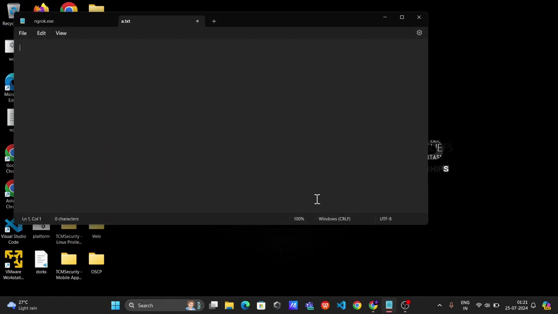Open Notepad settings gear icon
The image size is (558, 314).
419,33
